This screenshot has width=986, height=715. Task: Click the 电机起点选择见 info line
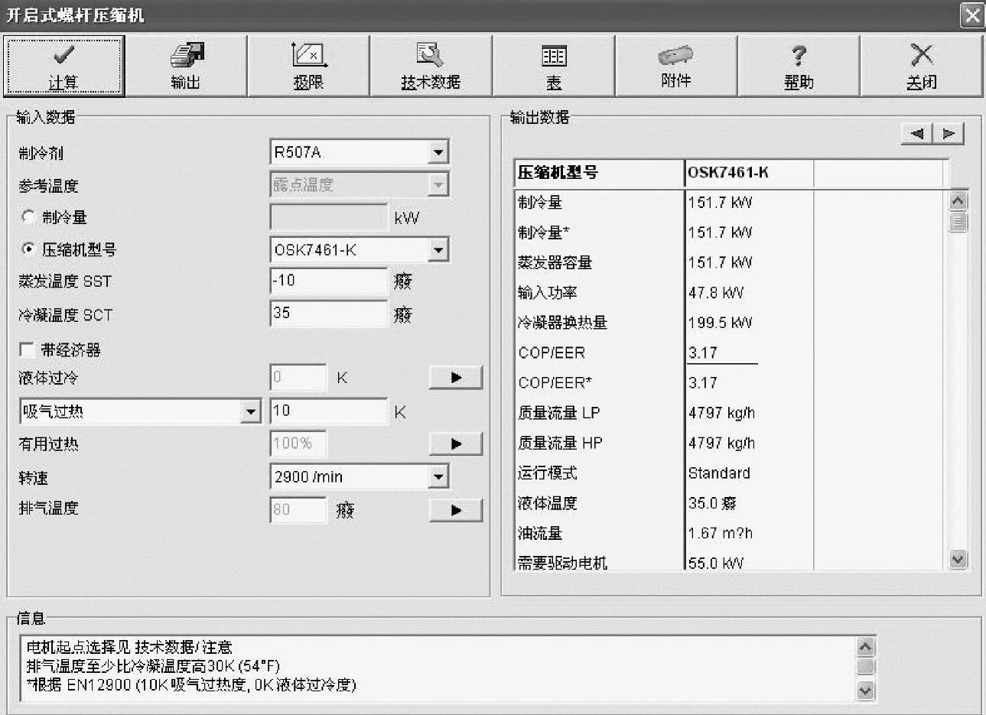point(129,647)
